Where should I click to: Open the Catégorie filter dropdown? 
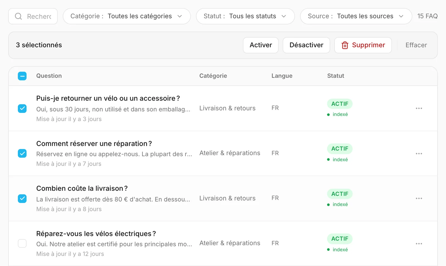[x=127, y=16]
